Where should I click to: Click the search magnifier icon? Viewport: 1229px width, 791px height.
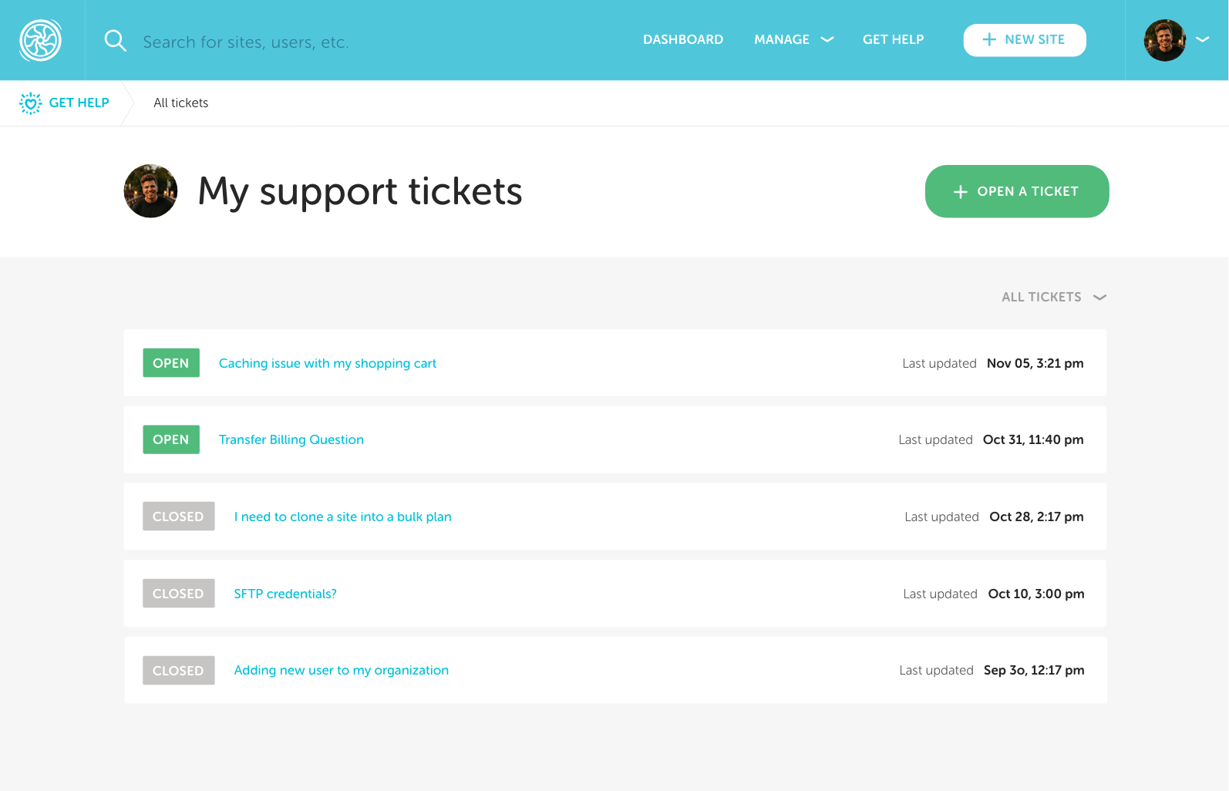[115, 41]
